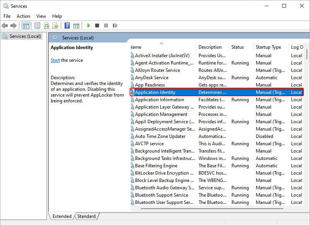Click the Services app icon in title bar
Image resolution: width=310 pixels, height=226 pixels.
(x=6, y=6)
